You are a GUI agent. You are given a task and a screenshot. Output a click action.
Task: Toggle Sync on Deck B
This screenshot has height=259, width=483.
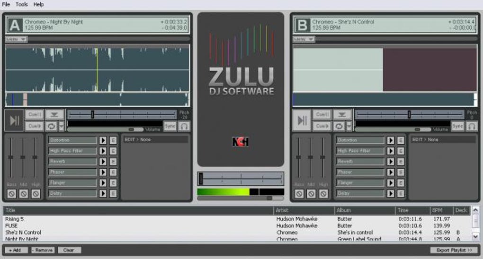tap(457, 126)
